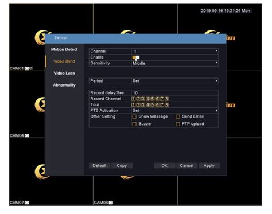
Task: Click the Default button
Action: click(x=99, y=166)
